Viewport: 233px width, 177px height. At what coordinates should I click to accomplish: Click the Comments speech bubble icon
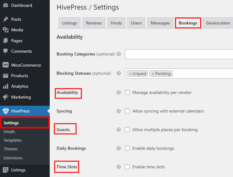click(6, 51)
